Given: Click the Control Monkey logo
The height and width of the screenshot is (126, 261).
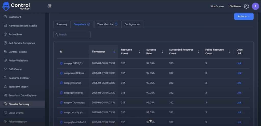Looking at the screenshot, I should click(x=17, y=6).
